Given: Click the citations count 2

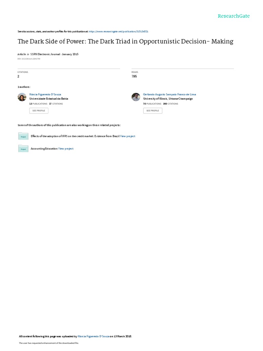Looking at the screenshot, I should tap(18, 76).
